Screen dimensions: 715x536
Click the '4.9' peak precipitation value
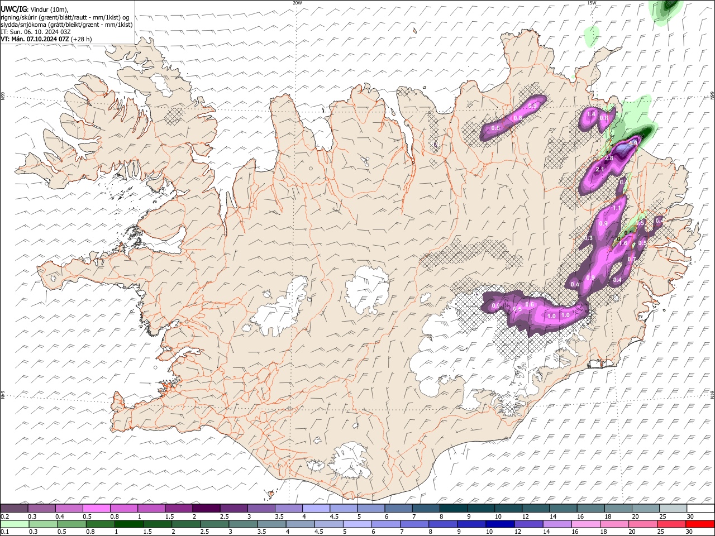point(633,143)
